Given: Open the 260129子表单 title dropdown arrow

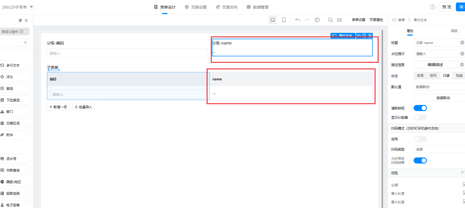Looking at the screenshot, I should (x=31, y=7).
